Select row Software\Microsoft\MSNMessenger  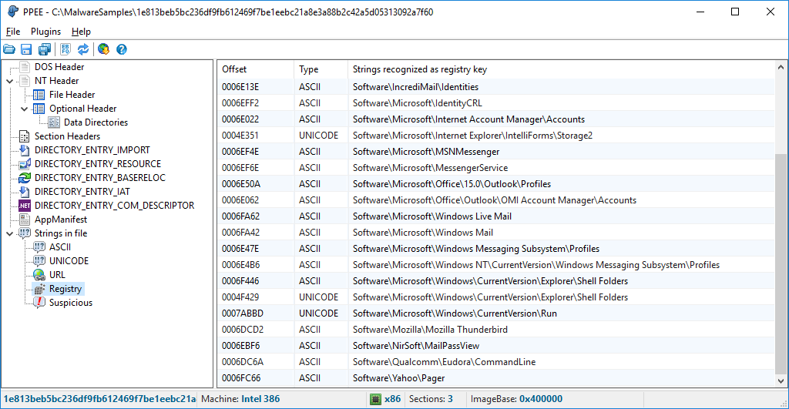[496, 152]
